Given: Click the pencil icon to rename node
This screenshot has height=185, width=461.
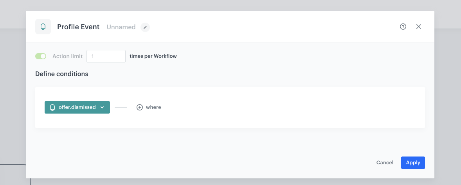Looking at the screenshot, I should pos(145,27).
